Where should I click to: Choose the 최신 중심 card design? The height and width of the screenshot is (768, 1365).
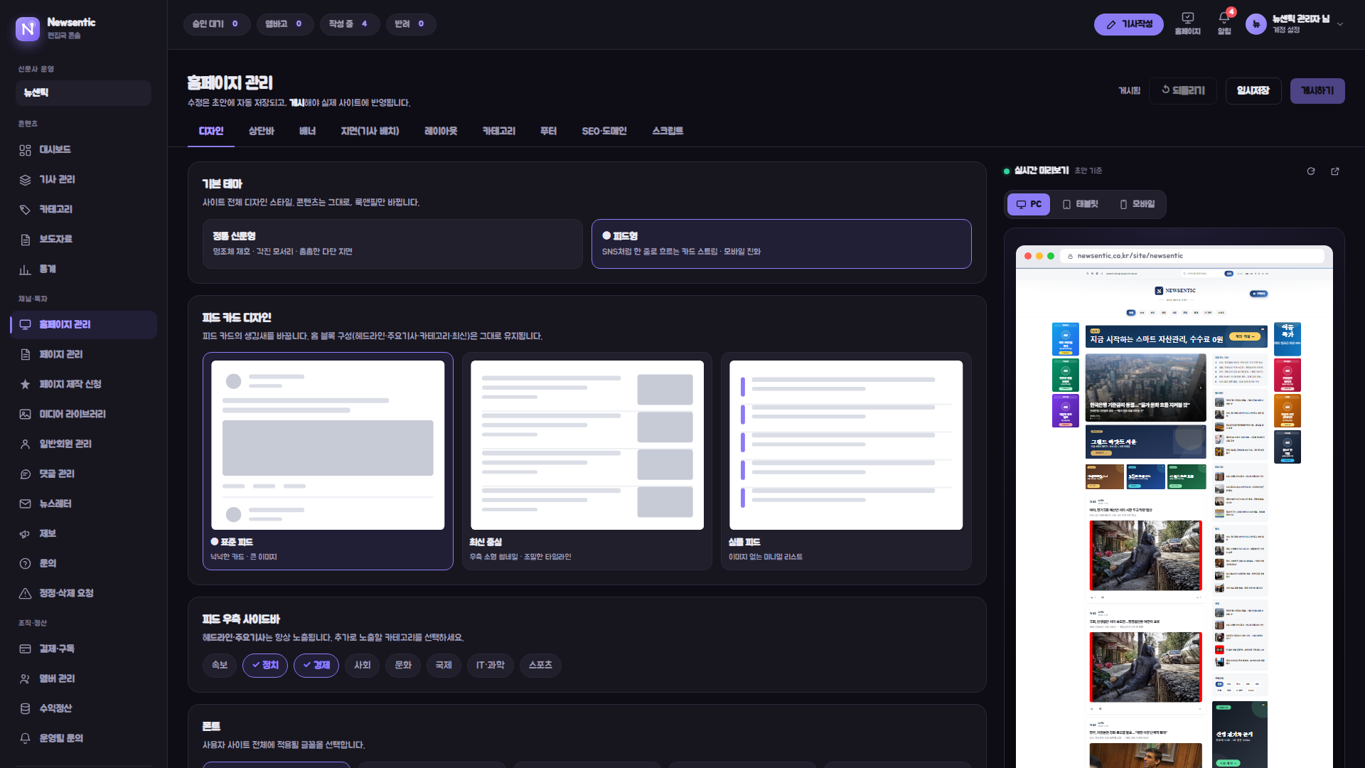coord(587,462)
